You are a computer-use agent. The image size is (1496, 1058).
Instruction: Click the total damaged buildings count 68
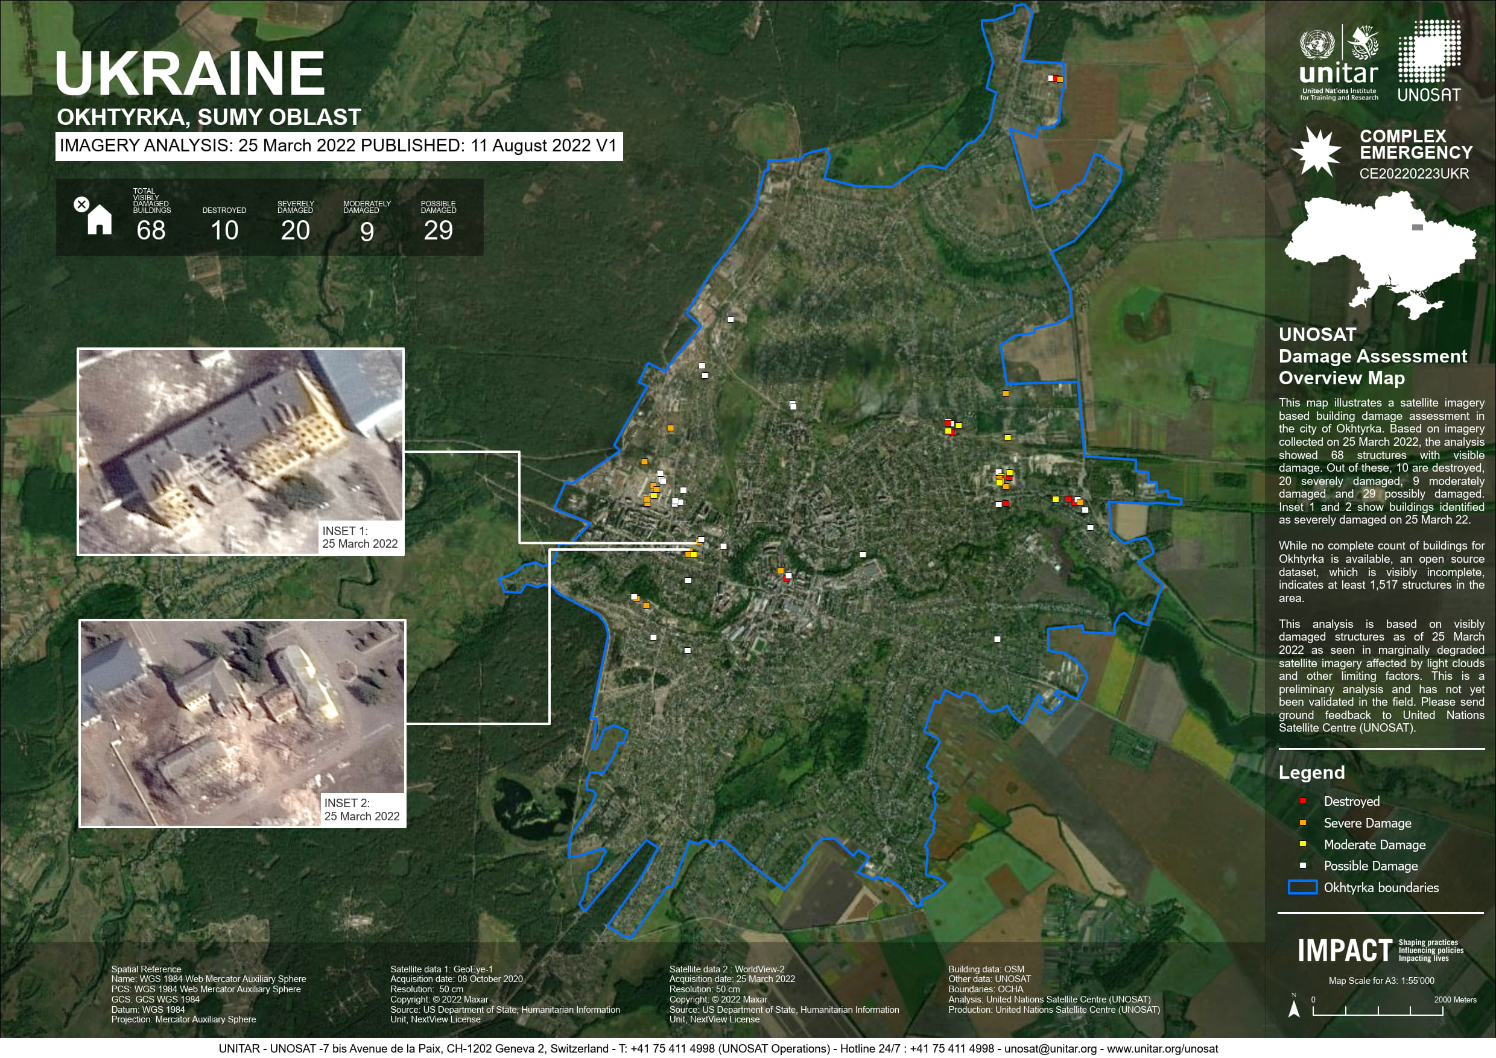pos(151,230)
